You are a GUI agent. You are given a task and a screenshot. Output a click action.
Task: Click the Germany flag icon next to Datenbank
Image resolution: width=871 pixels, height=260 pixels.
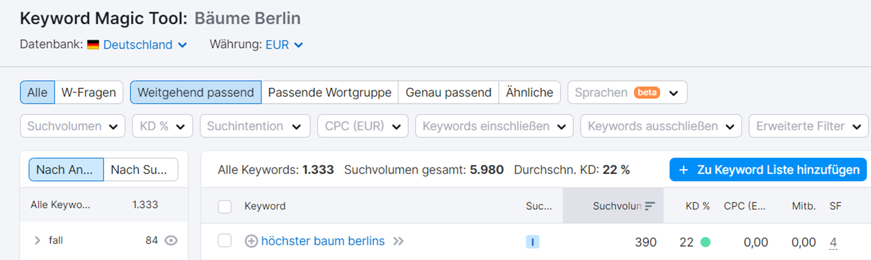tap(92, 44)
